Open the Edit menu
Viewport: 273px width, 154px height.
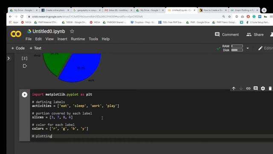(x=38, y=39)
